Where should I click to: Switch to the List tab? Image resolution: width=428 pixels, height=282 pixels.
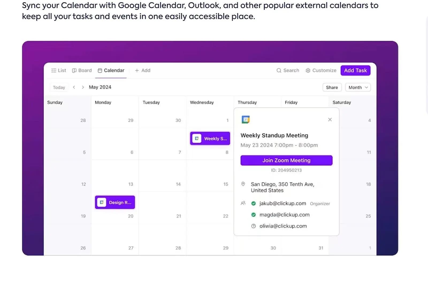[x=59, y=70]
